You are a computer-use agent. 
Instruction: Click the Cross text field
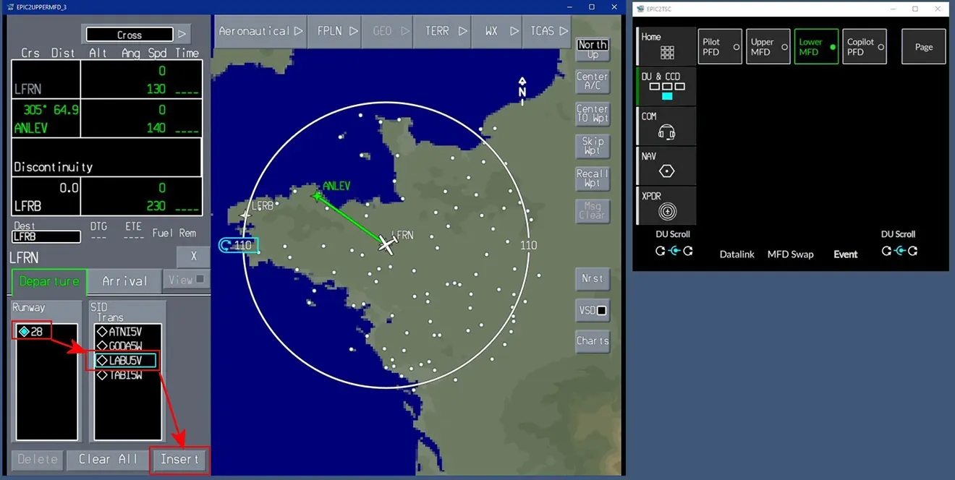coord(130,35)
